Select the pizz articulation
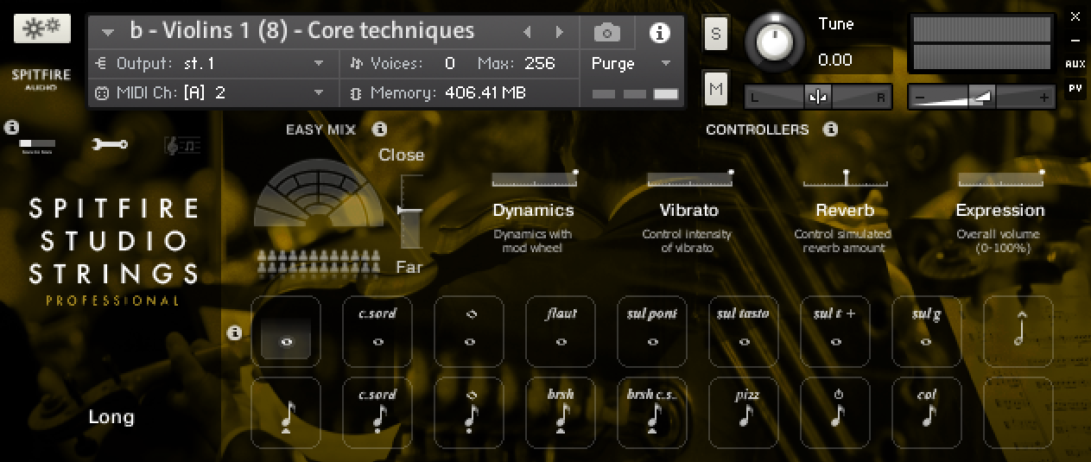Screen dimensions: 1091x462 click(744, 413)
